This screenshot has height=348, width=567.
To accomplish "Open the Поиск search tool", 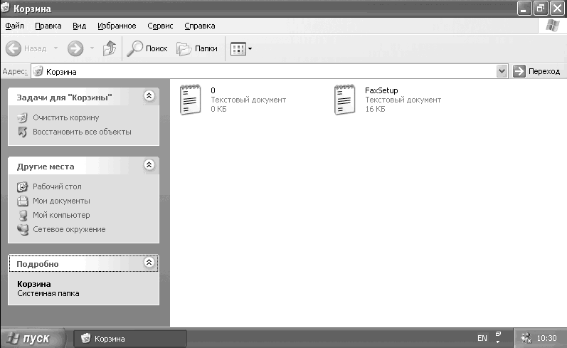I will coord(147,48).
